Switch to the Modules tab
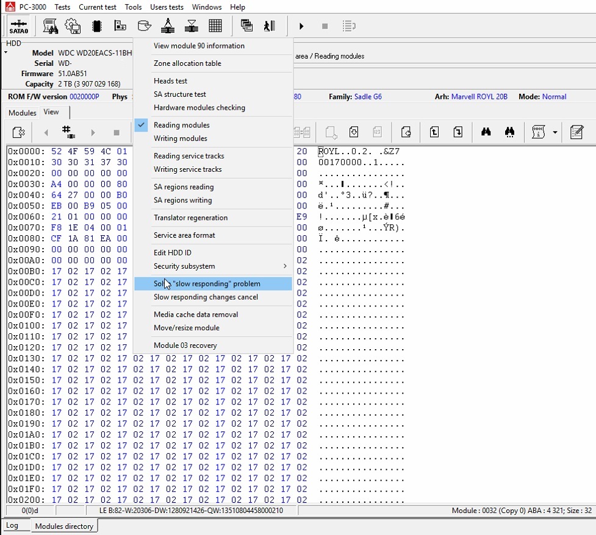This screenshot has height=535, width=596. pyautogui.click(x=22, y=113)
